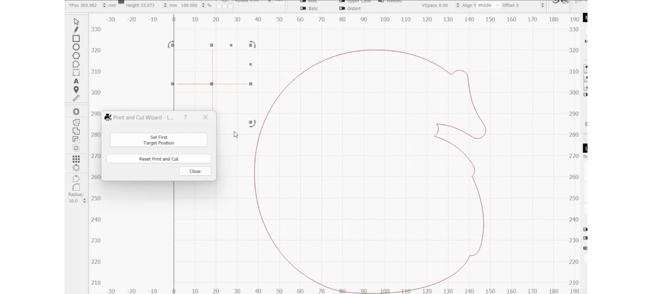The width and height of the screenshot is (652, 294).
Task: Toggle the Italic text switch
Action: pyautogui.click(x=303, y=8)
